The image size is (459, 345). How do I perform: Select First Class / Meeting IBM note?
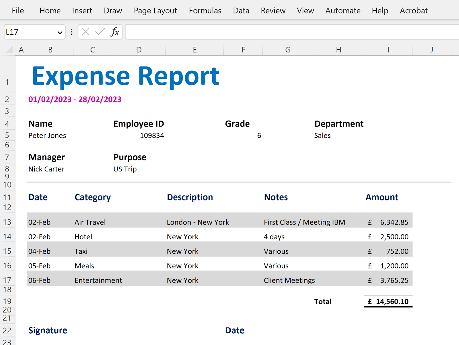(x=304, y=222)
